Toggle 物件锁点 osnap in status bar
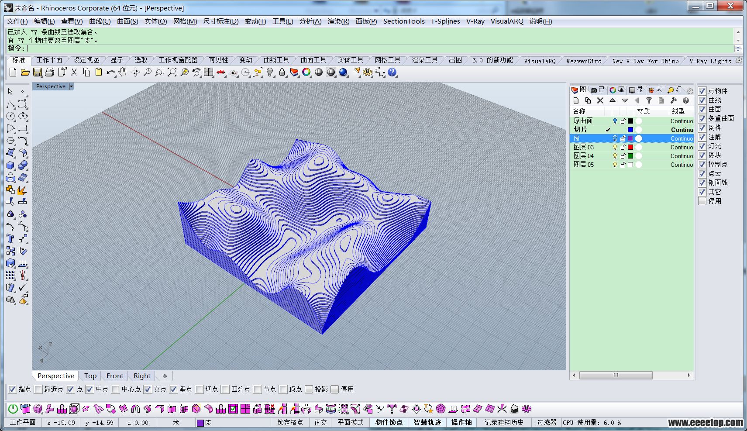This screenshot has height=431, width=747. pos(389,422)
